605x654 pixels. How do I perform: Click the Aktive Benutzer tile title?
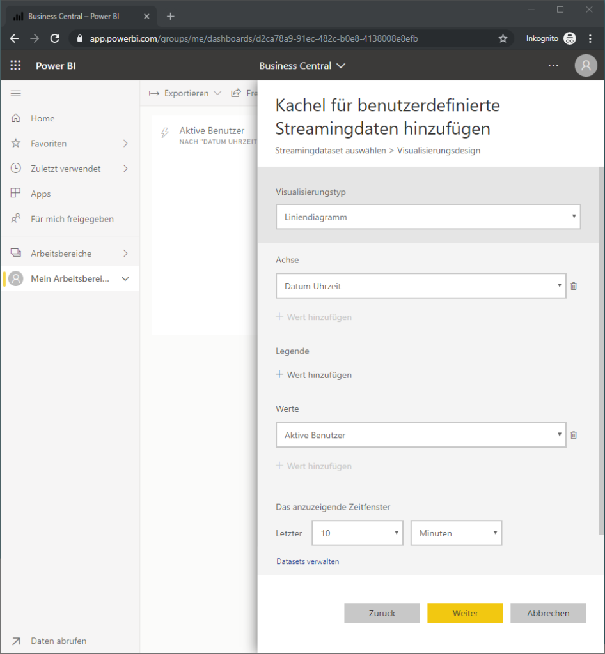coord(212,130)
